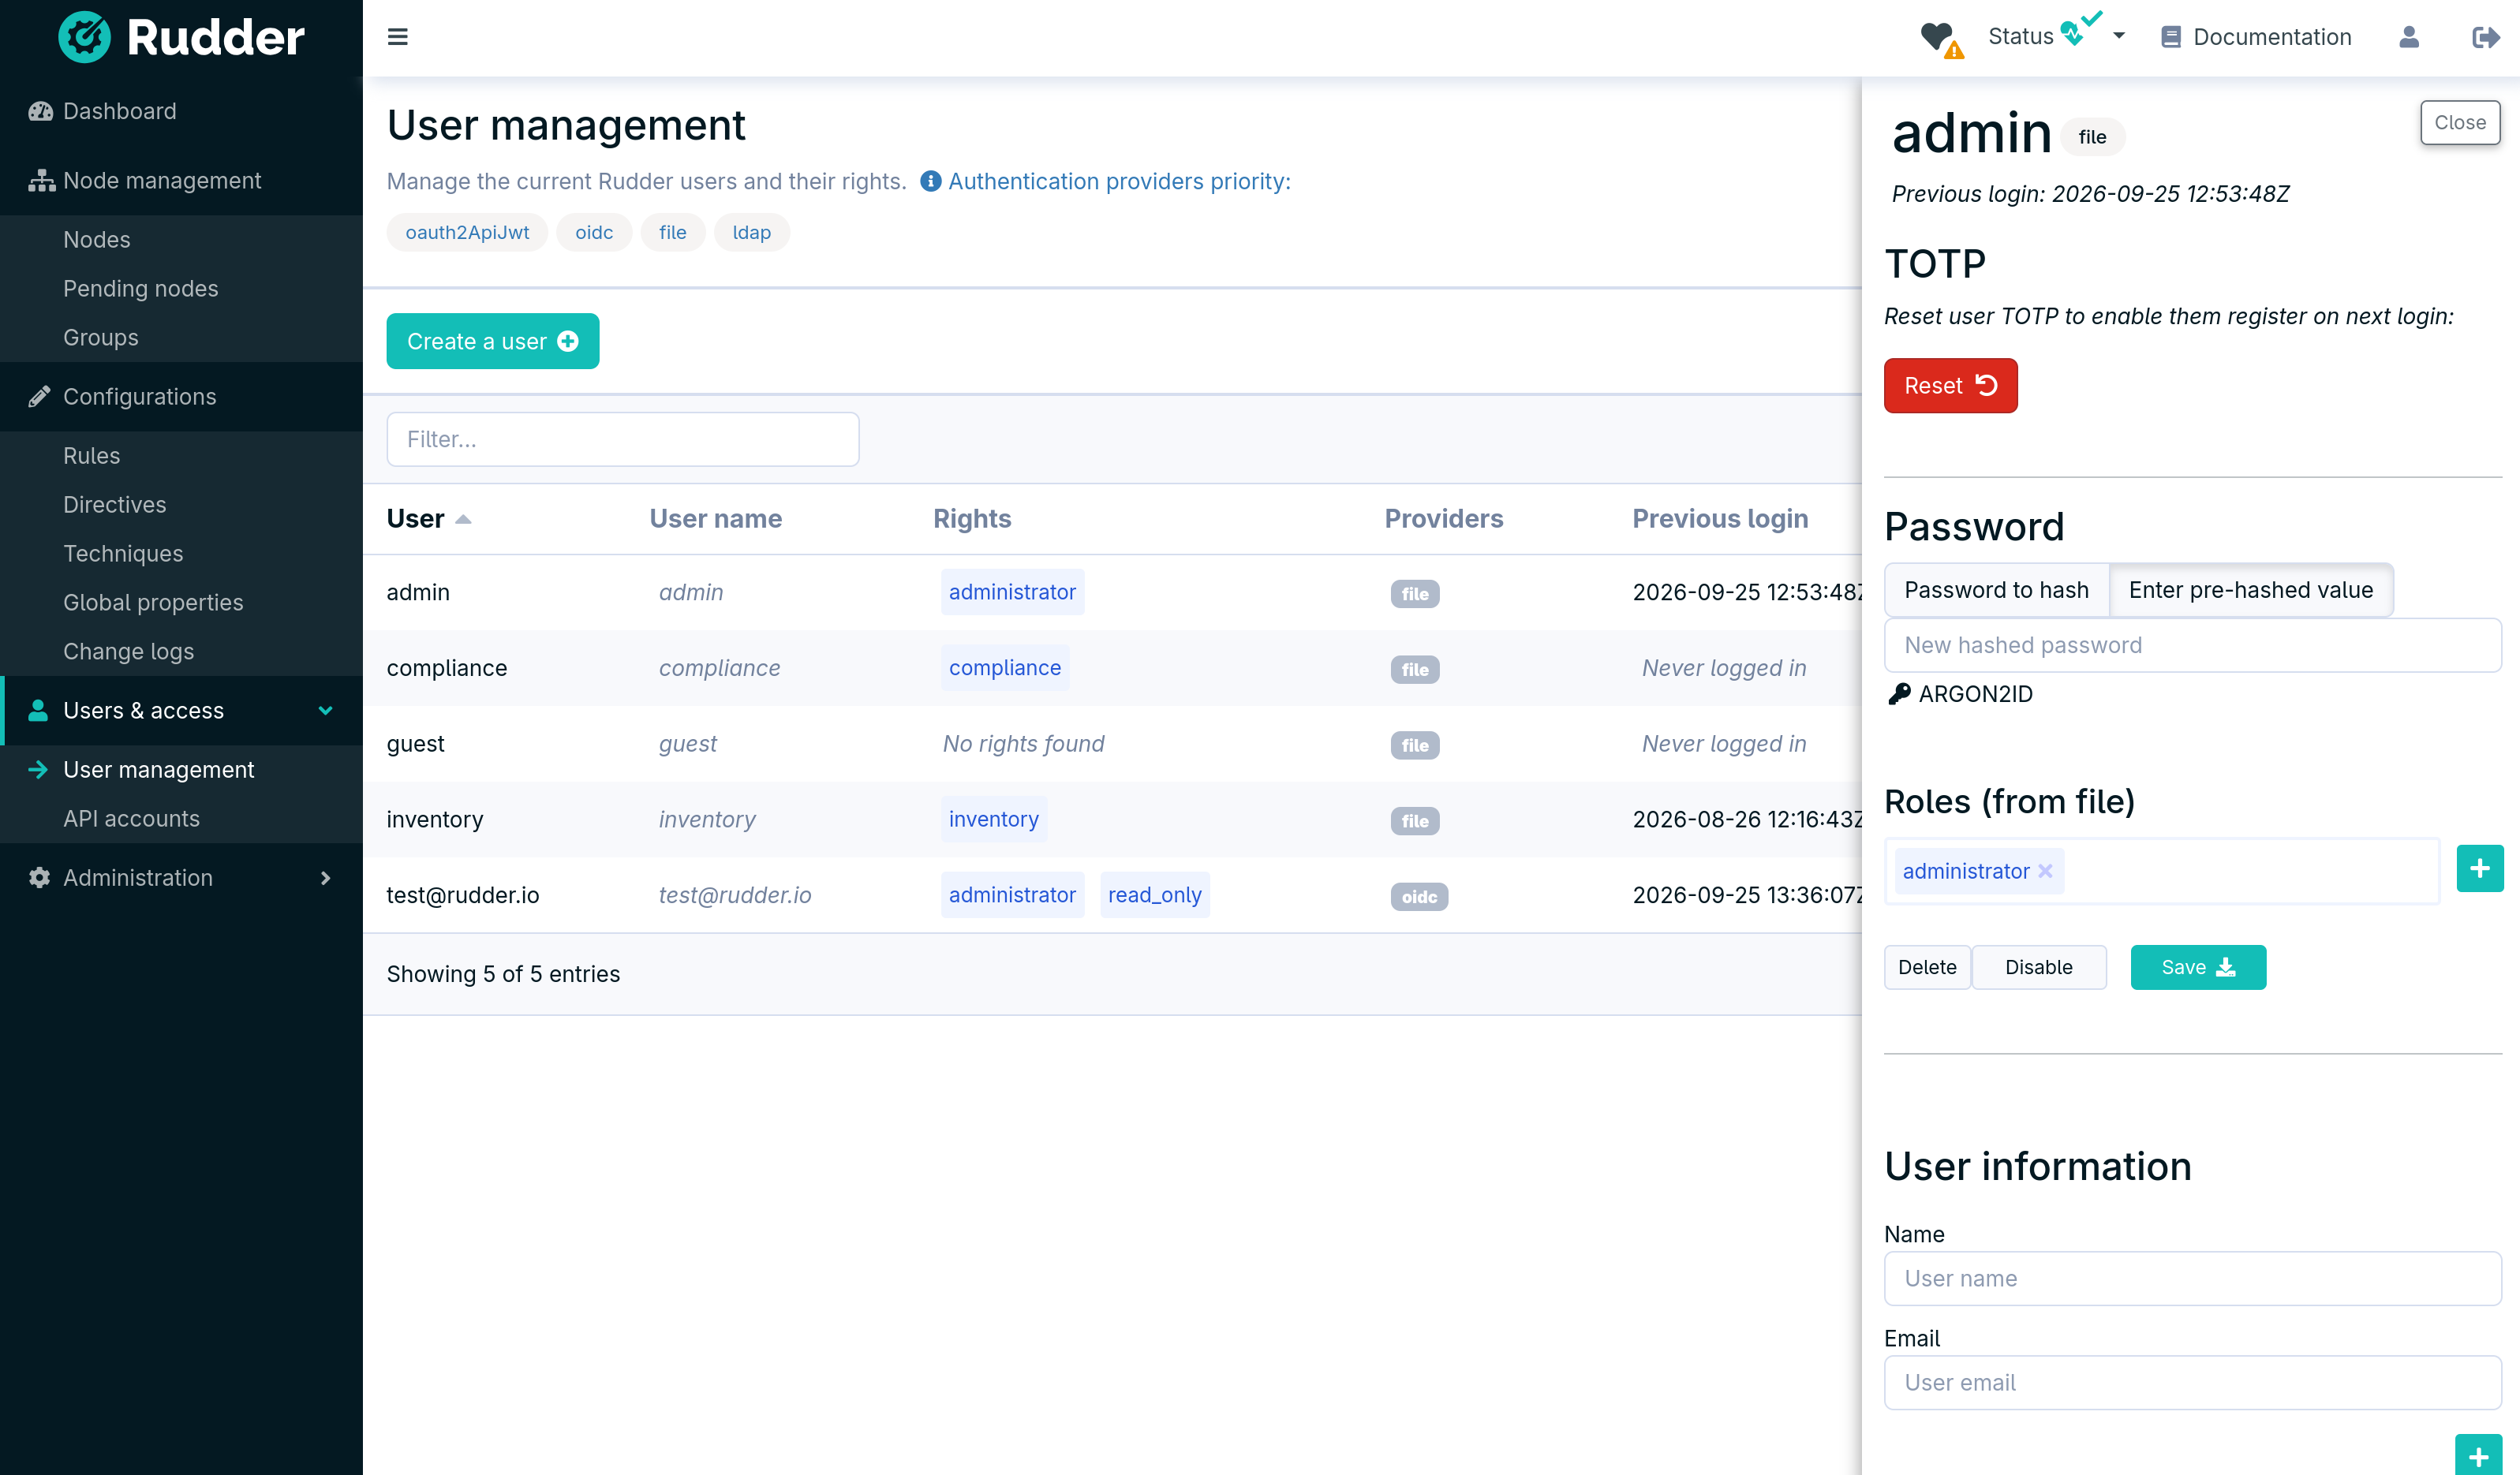Click the Administration gear icon
The image size is (2520, 1475).
(39, 878)
